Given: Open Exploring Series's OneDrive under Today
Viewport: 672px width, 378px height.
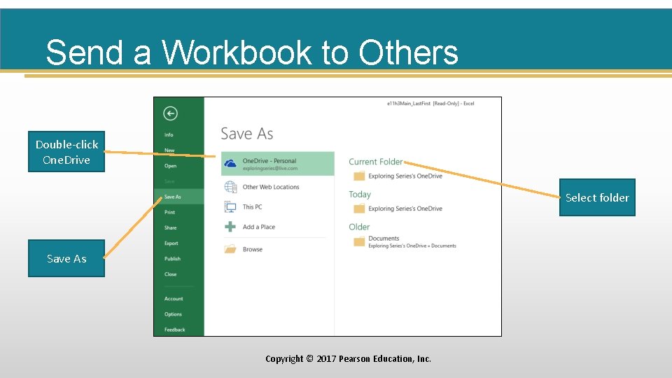Looking at the screenshot, I should click(x=405, y=209).
